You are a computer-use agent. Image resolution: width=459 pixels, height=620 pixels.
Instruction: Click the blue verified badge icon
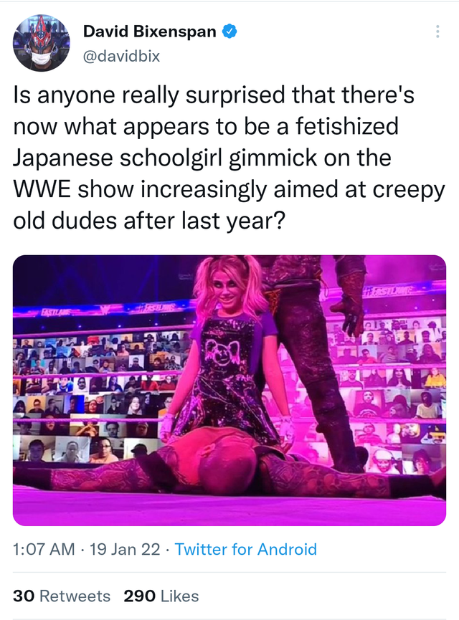coord(229,32)
